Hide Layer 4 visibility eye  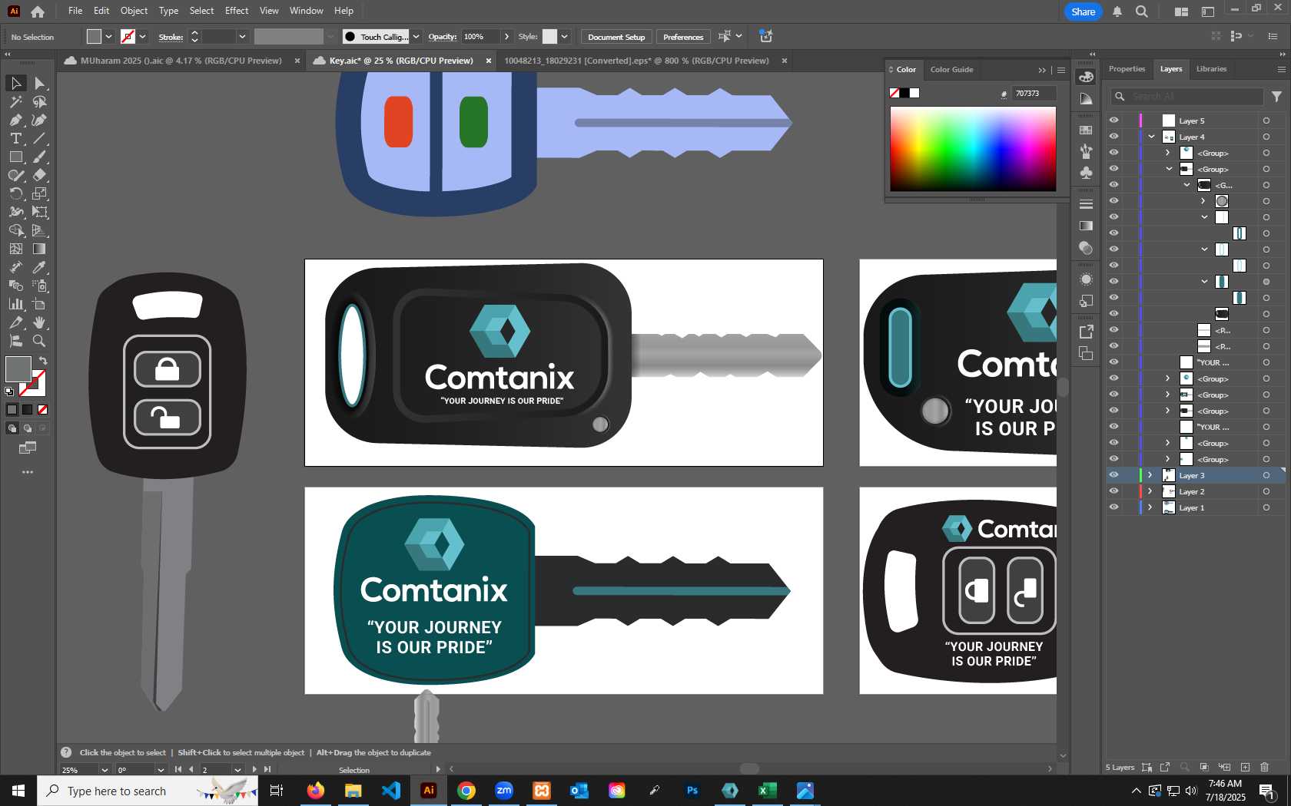pos(1113,137)
